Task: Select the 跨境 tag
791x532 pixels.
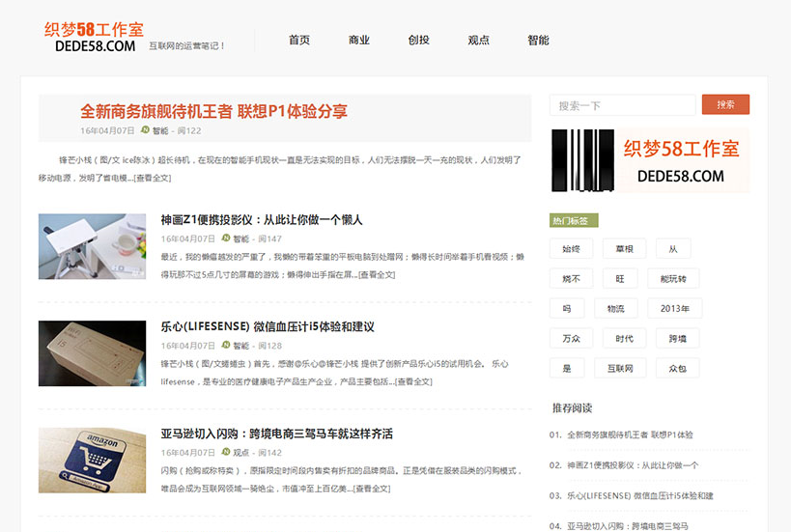Action: point(677,338)
